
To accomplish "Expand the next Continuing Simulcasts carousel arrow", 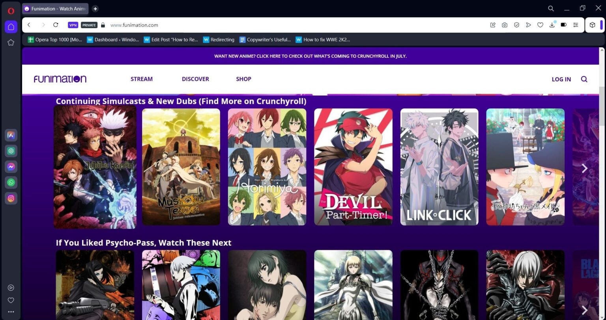I will pos(584,168).
